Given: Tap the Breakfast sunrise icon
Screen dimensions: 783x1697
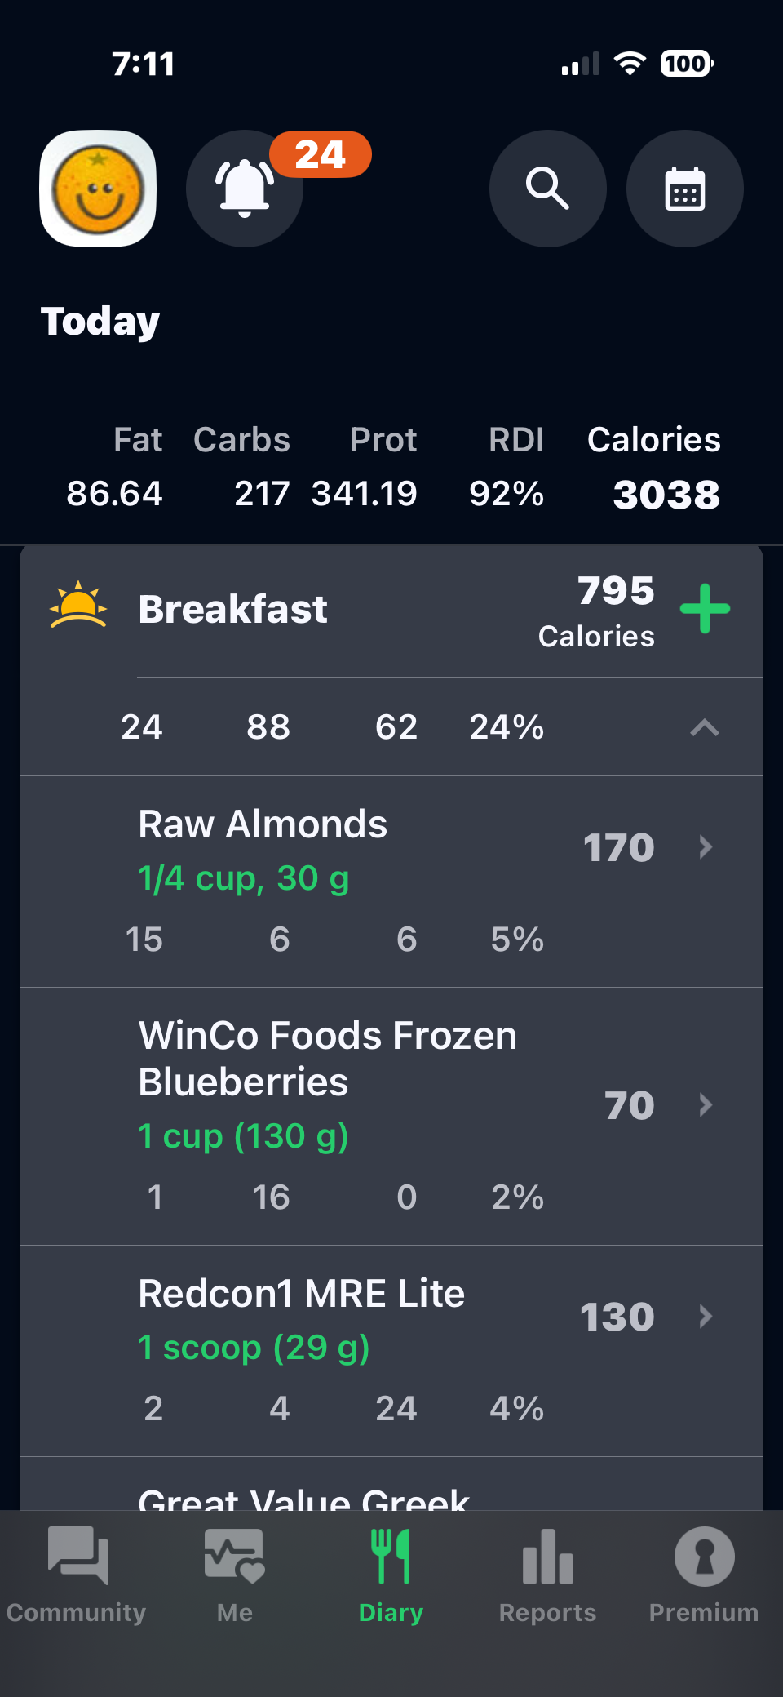Looking at the screenshot, I should pos(78,606).
